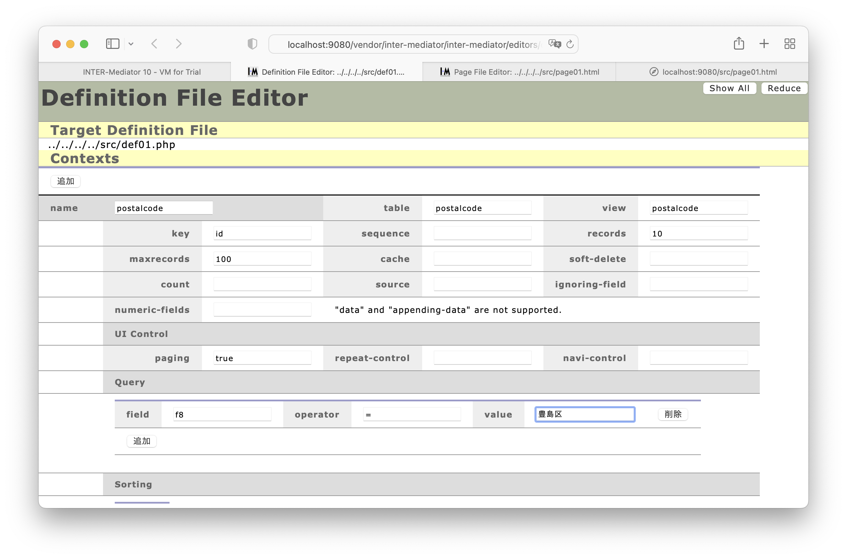Open a new tab with plus icon

tap(764, 44)
